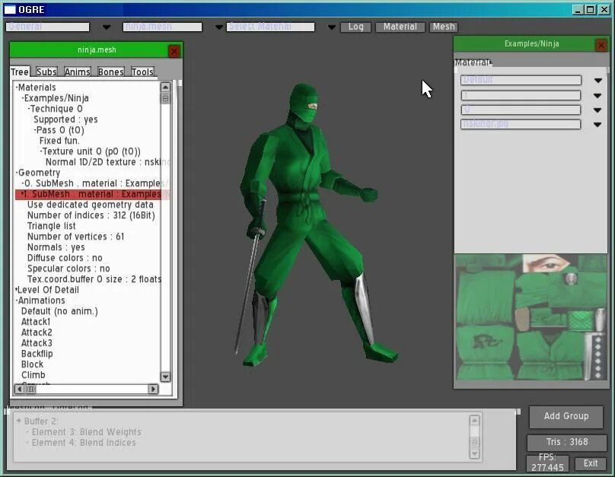615x477 pixels.
Task: Select the Attack3 animation
Action: tap(37, 343)
